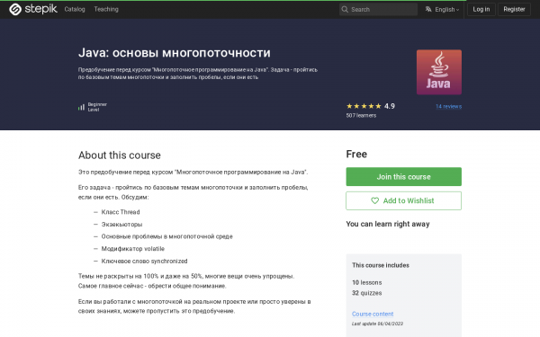Click the language translate icon
Image resolution: width=540 pixels, height=337 pixels.
pyautogui.click(x=428, y=9)
